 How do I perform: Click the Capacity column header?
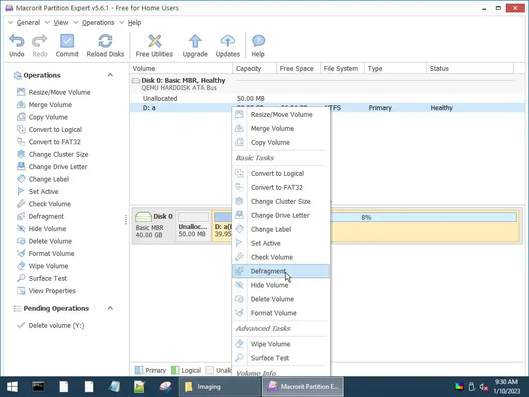coord(254,69)
